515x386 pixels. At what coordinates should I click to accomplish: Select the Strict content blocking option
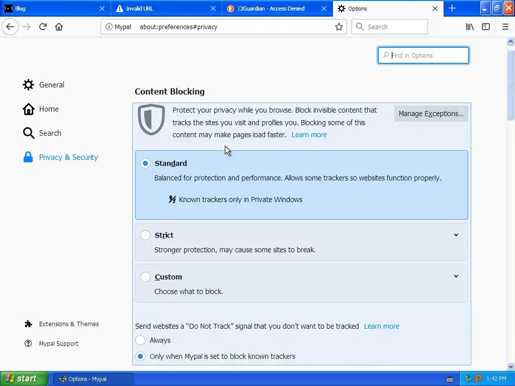click(x=145, y=235)
